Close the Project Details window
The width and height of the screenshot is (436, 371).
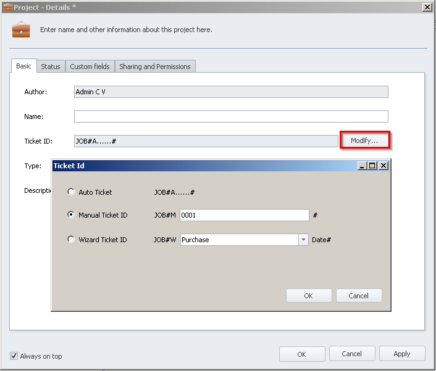click(427, 7)
